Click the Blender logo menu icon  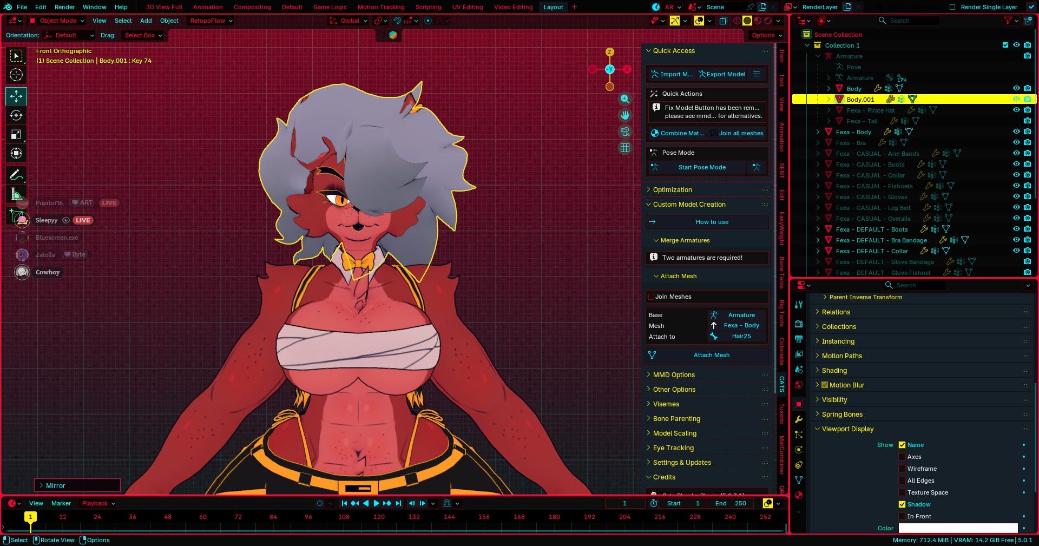[6, 7]
